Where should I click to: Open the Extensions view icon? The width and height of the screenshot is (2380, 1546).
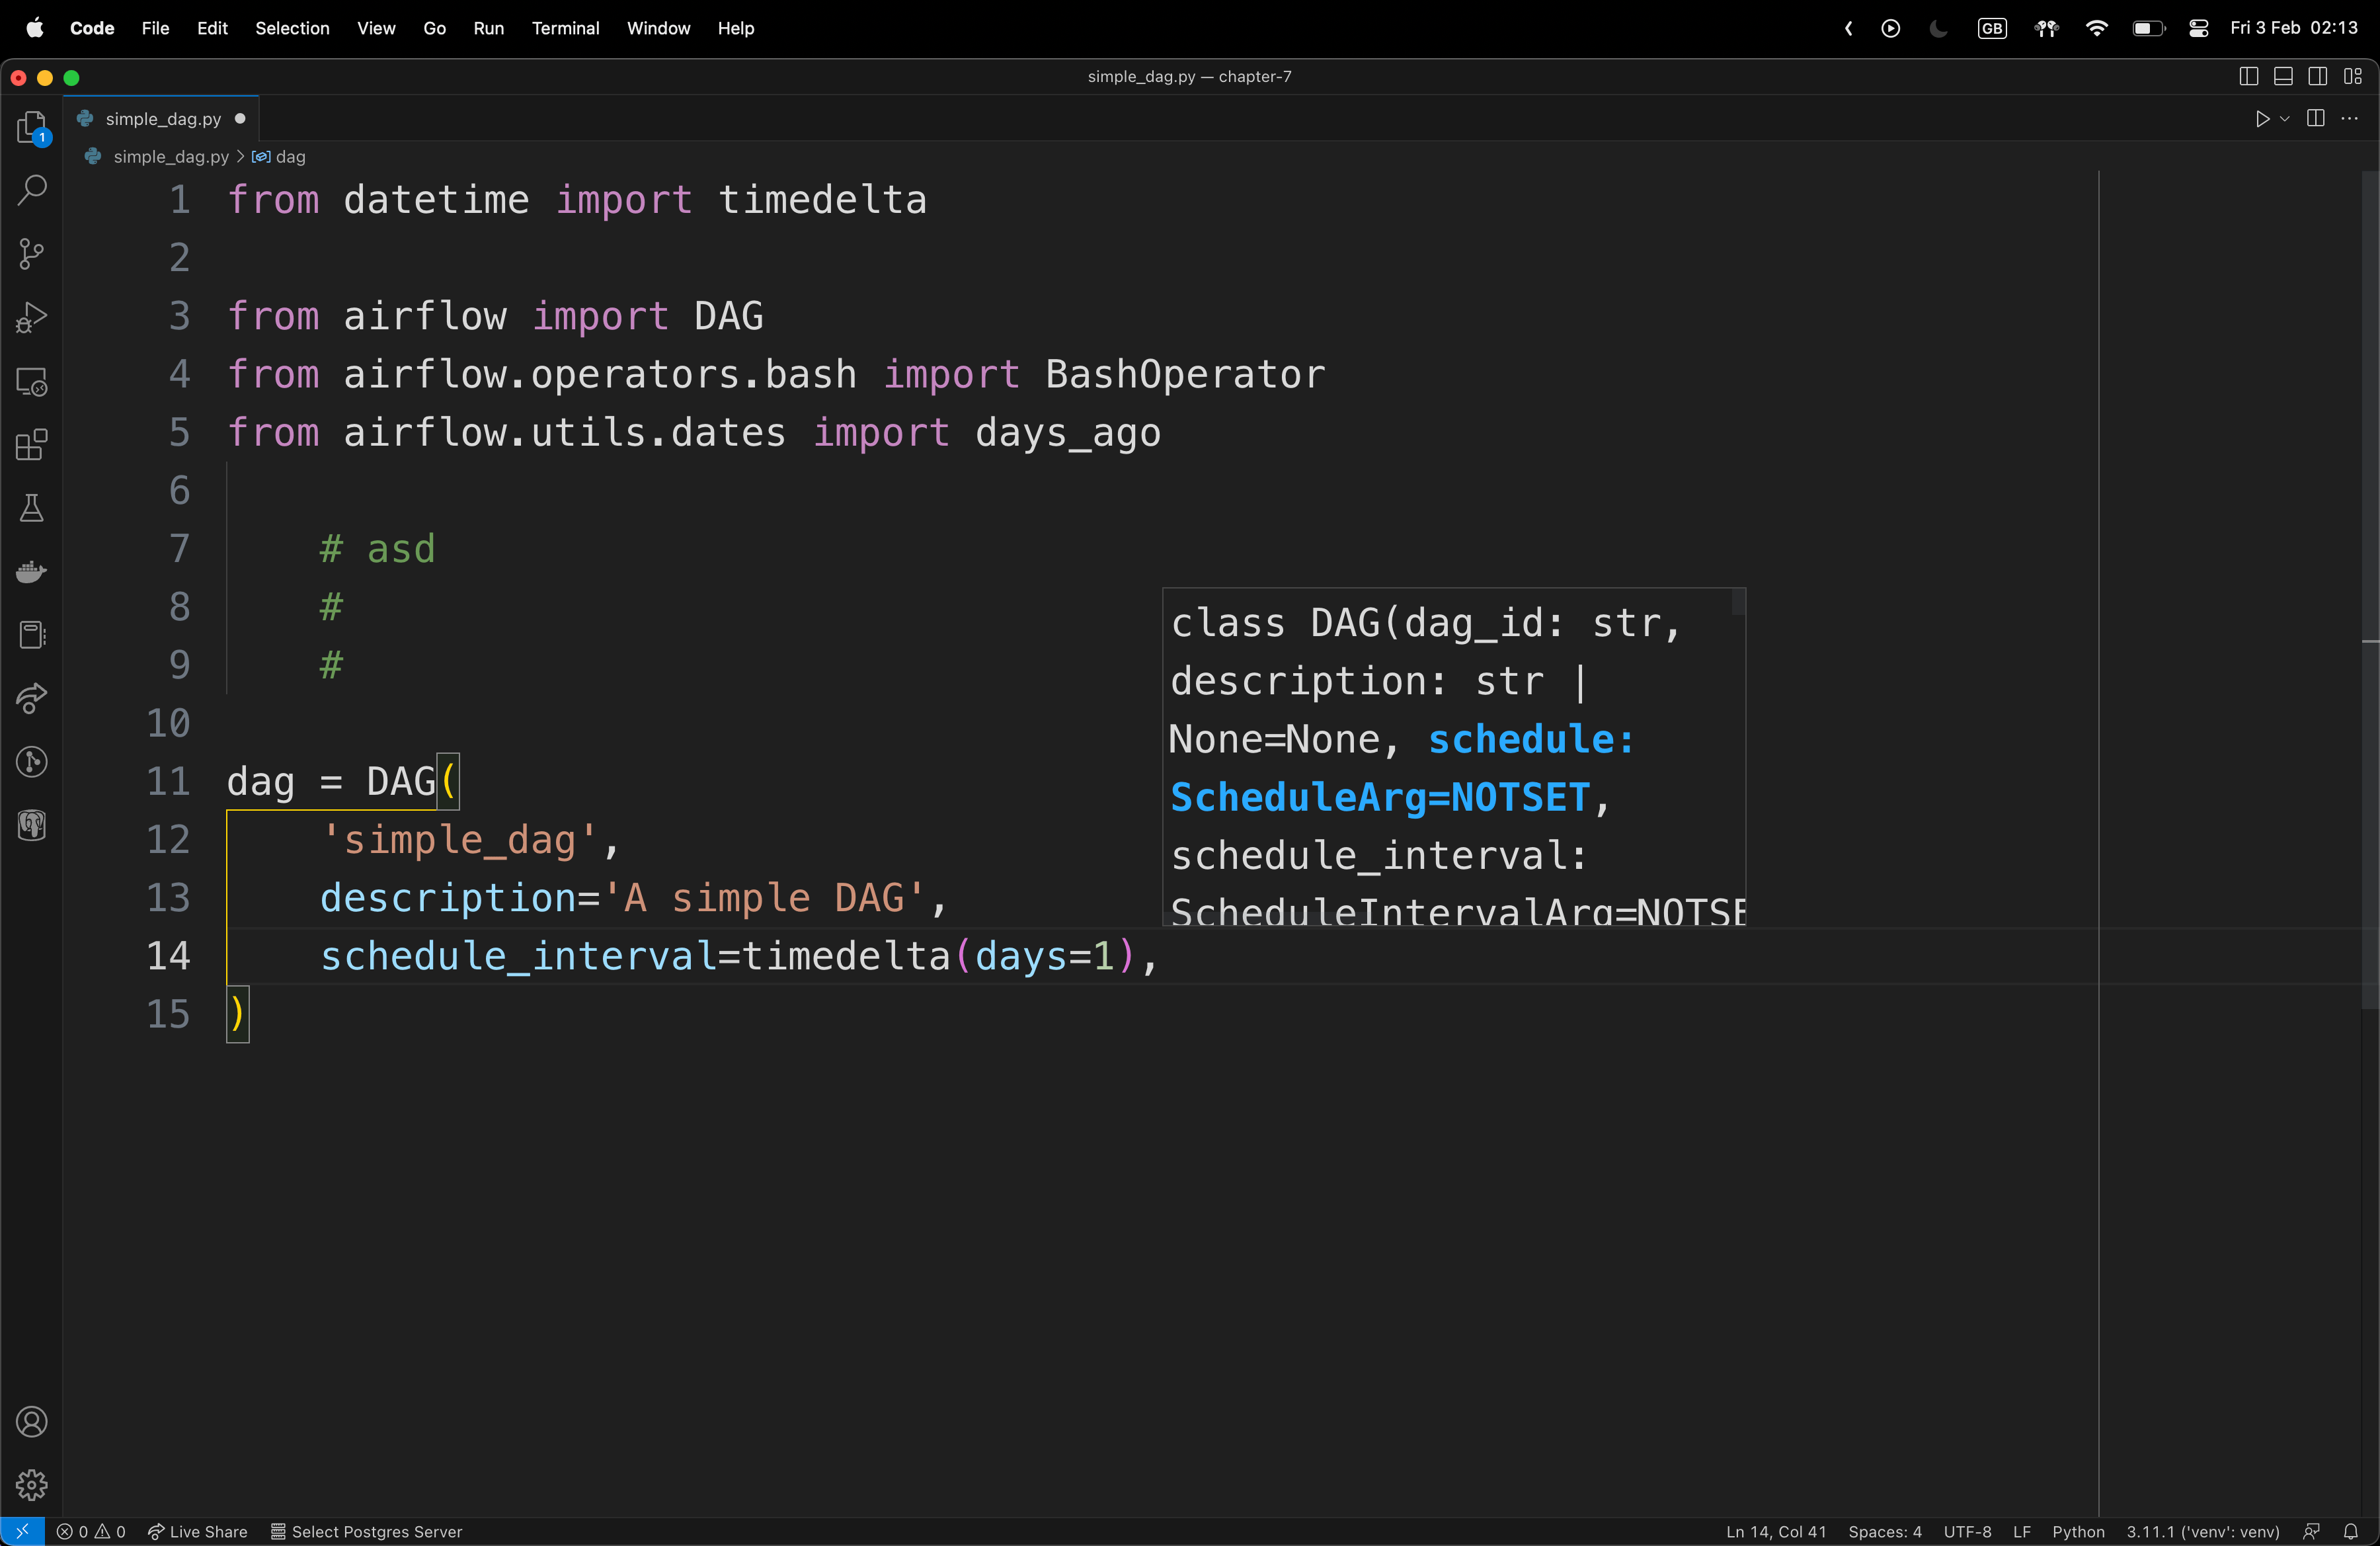[31, 445]
